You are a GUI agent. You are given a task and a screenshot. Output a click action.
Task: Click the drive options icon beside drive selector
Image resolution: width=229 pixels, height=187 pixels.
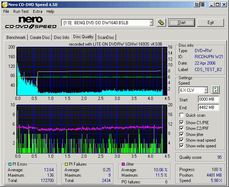point(161,23)
